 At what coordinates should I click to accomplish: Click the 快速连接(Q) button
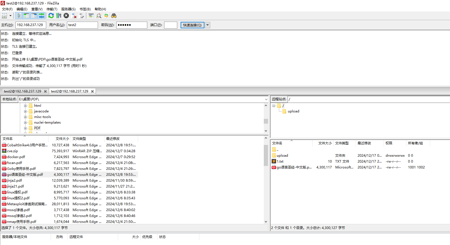pos(192,25)
